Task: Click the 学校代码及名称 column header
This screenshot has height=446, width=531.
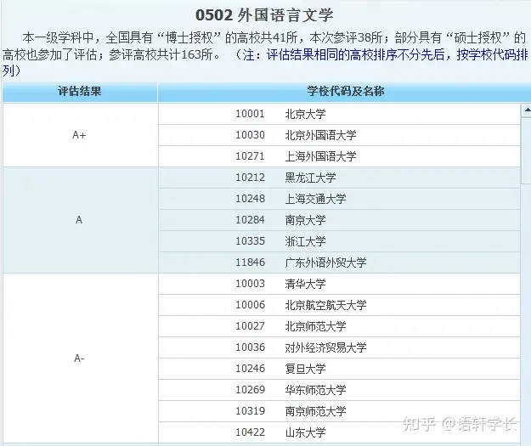Action: click(x=345, y=92)
